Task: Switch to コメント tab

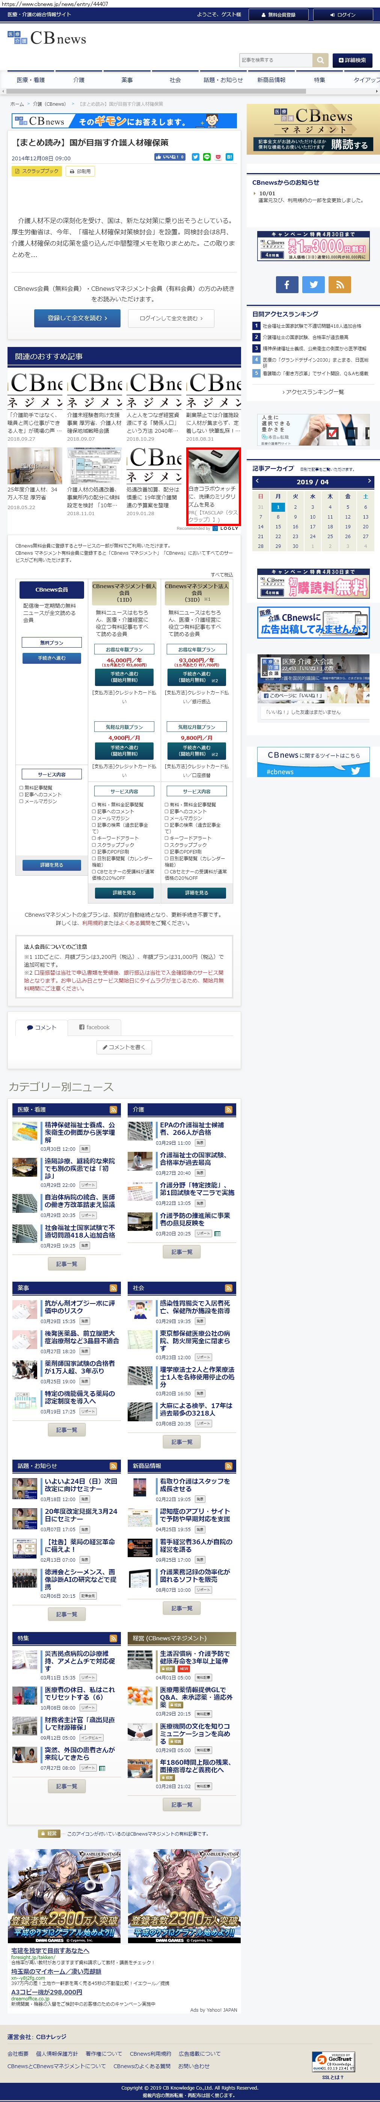Action: [42, 1027]
